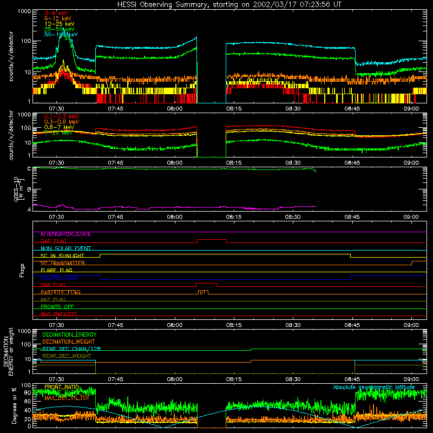Click the 0.8-7 MeV legend label
This screenshot has width=433, height=433.
(x=59, y=127)
